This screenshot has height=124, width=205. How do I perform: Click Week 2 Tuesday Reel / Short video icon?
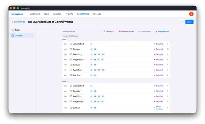click(x=71, y=96)
